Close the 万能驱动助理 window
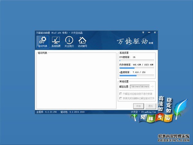This screenshot has height=145, width=193. (155, 33)
